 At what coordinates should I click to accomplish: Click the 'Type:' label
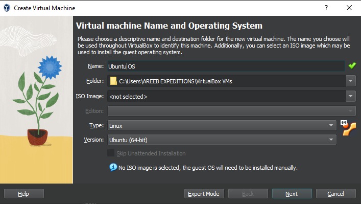point(97,125)
